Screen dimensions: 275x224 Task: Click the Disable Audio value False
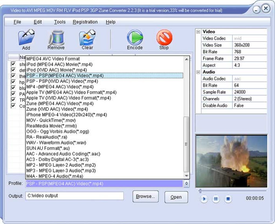point(239,105)
